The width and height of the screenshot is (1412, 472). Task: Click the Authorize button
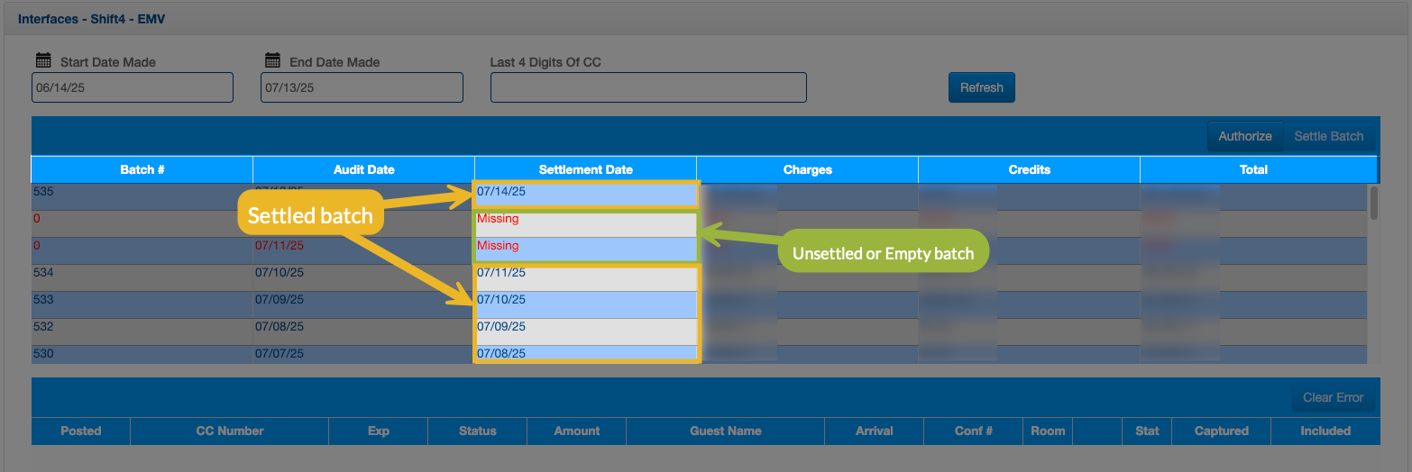click(x=1244, y=136)
